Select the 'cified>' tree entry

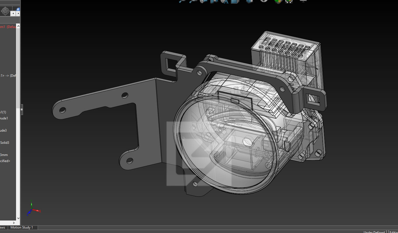[x=5, y=161]
